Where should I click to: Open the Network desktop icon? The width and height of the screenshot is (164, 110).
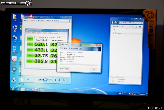click(15, 39)
